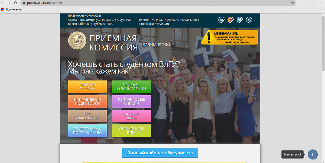Open the Facebook page icon

(249, 19)
